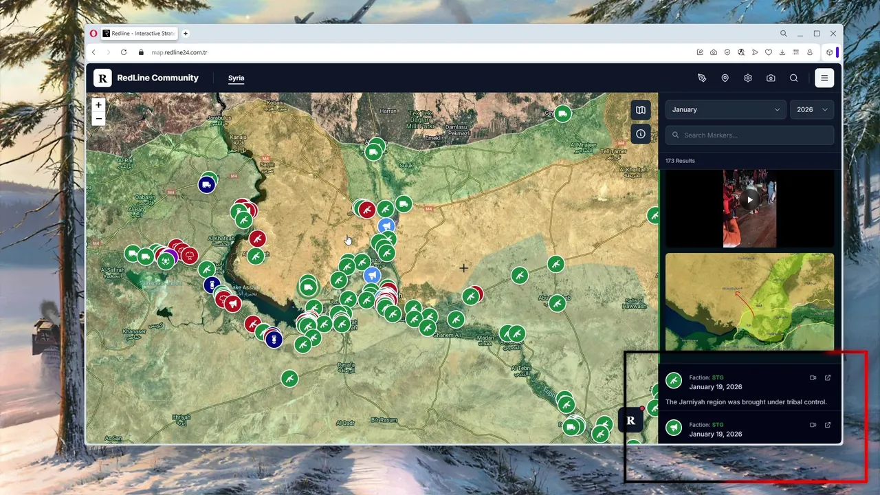Open external link on Jarniyah region entry

[828, 377]
